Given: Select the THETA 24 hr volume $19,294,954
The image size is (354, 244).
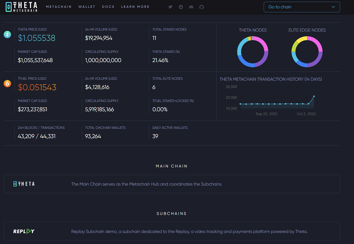Looking at the screenshot, I should [99, 38].
